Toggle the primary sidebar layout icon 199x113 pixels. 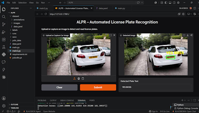coord(166,3)
